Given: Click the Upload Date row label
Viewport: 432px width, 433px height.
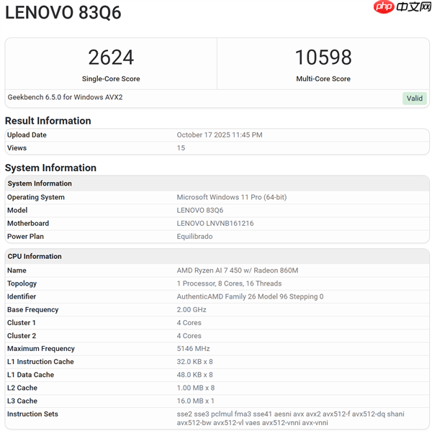Looking at the screenshot, I should pos(27,135).
